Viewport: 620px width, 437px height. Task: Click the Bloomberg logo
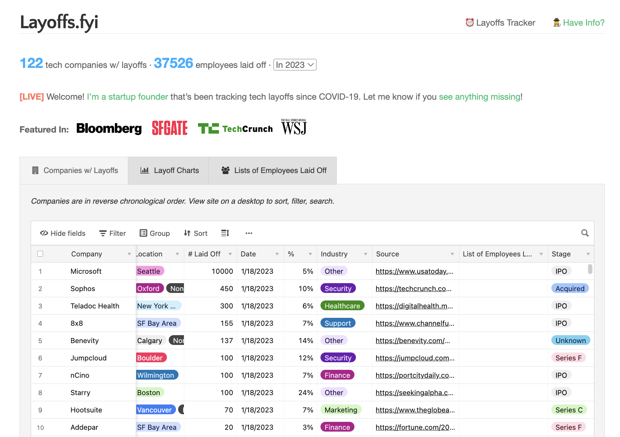pos(109,129)
